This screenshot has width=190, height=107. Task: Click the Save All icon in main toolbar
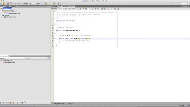[x=11, y=4]
